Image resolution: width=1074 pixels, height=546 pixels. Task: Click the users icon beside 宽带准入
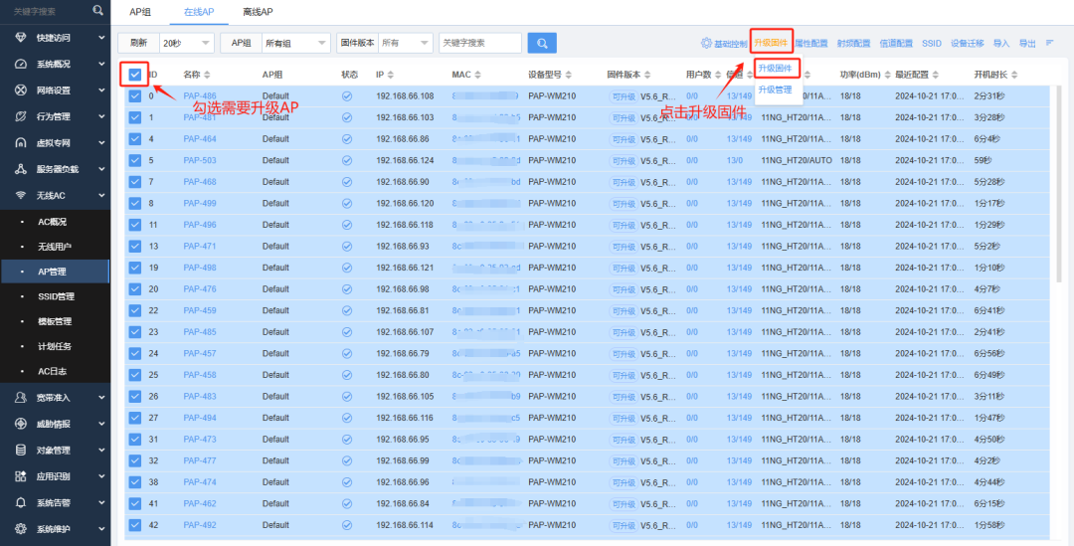21,398
